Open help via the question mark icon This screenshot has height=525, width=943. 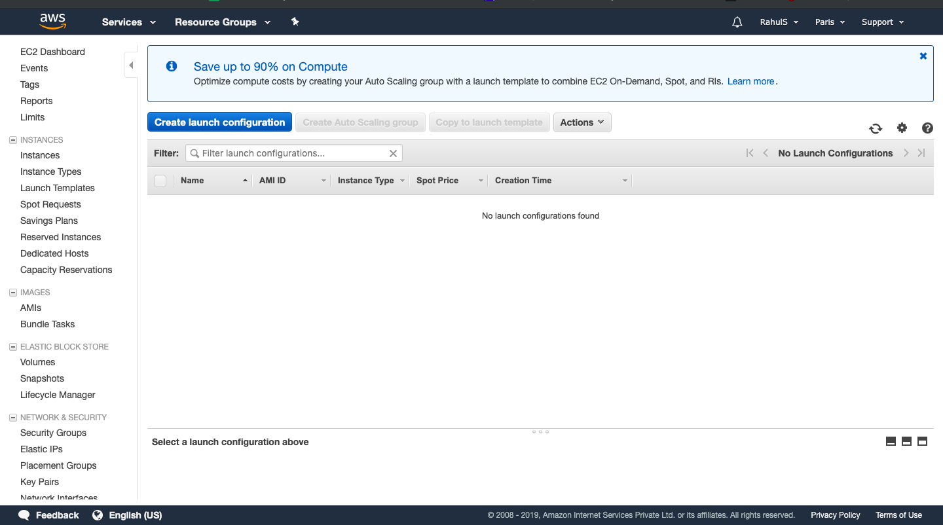(x=927, y=128)
